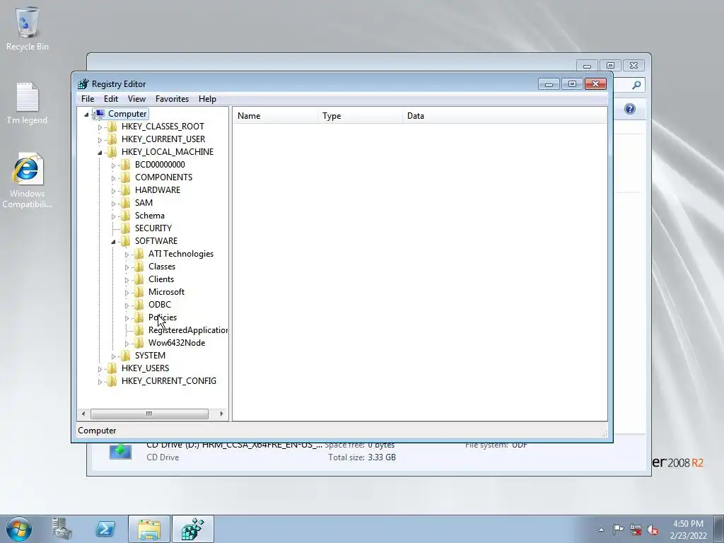Click the SAM folder icon
This screenshot has height=543, width=724.
[x=126, y=203]
